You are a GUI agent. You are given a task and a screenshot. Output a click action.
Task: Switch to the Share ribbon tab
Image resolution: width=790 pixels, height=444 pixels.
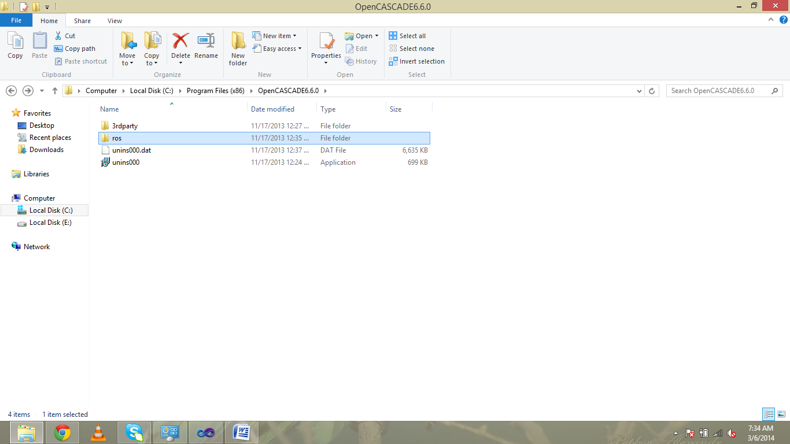pos(82,21)
